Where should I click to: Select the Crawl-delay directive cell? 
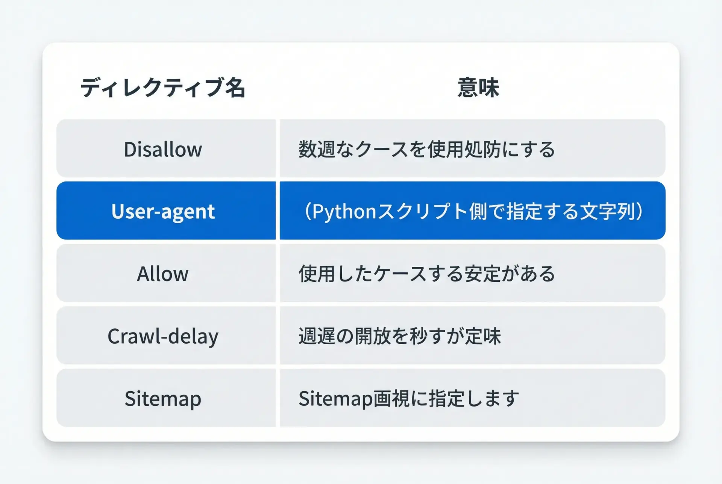click(163, 336)
